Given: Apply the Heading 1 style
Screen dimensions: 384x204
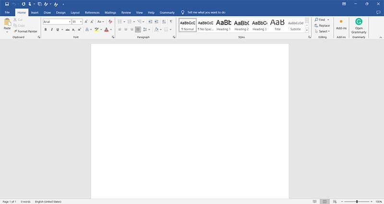Looking at the screenshot, I should coord(224,25).
